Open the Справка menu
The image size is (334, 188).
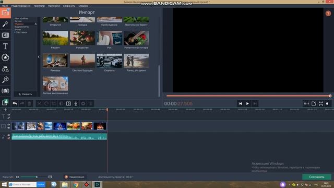click(83, 6)
